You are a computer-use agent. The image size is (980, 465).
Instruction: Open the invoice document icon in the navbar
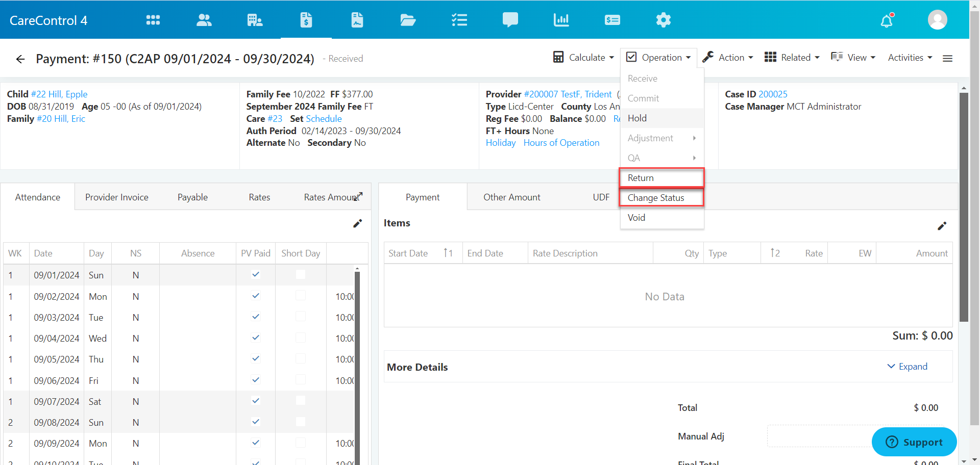coord(357,19)
